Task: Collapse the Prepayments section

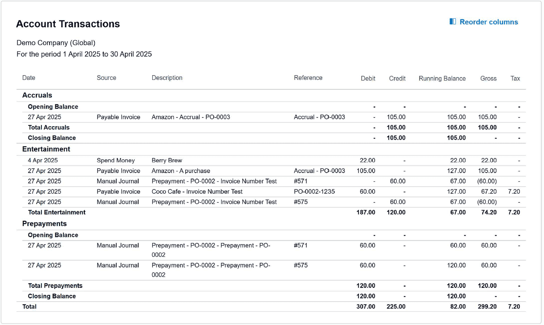Action: coord(44,223)
